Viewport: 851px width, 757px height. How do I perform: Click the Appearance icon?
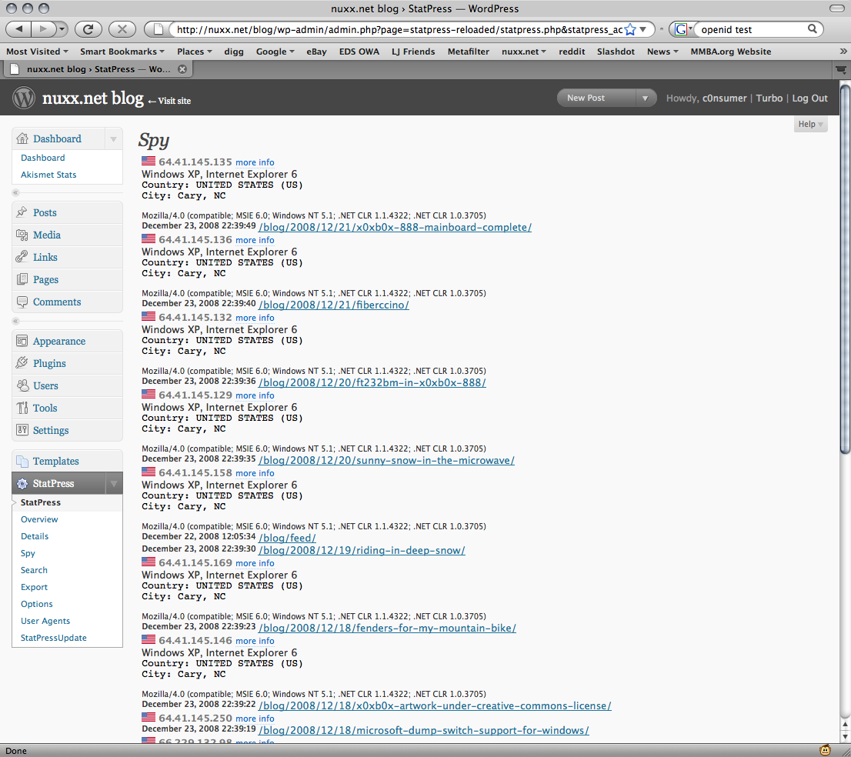click(x=22, y=341)
